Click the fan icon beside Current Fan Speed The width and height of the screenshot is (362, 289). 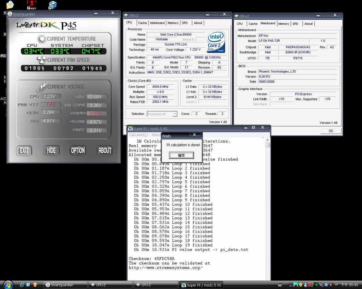click(42, 60)
